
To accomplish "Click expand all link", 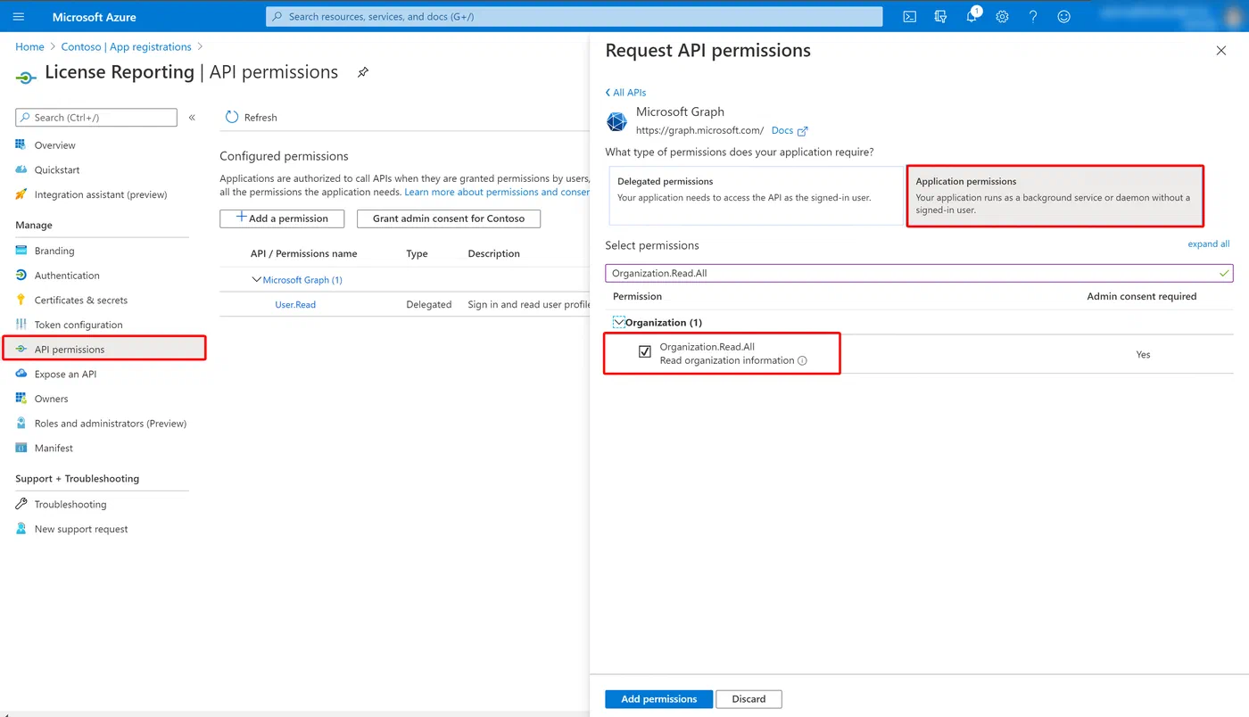I will click(x=1208, y=243).
